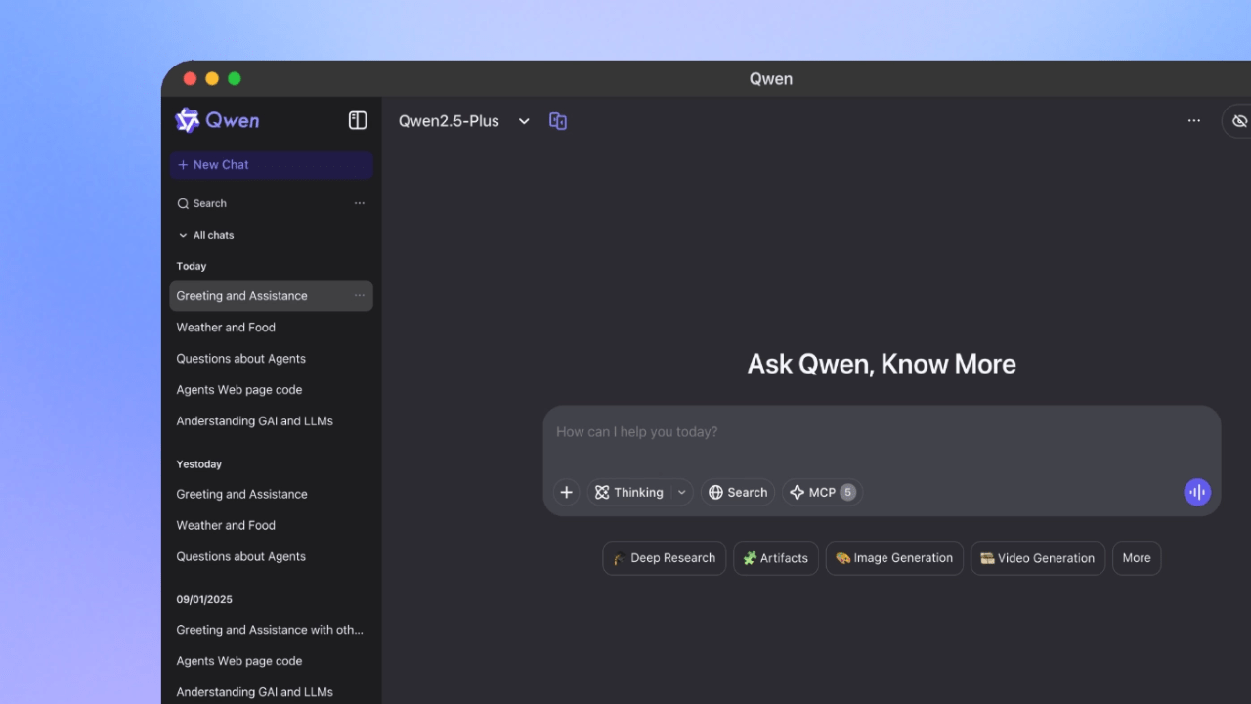Start a New Chat
Image resolution: width=1251 pixels, height=704 pixels.
point(271,165)
